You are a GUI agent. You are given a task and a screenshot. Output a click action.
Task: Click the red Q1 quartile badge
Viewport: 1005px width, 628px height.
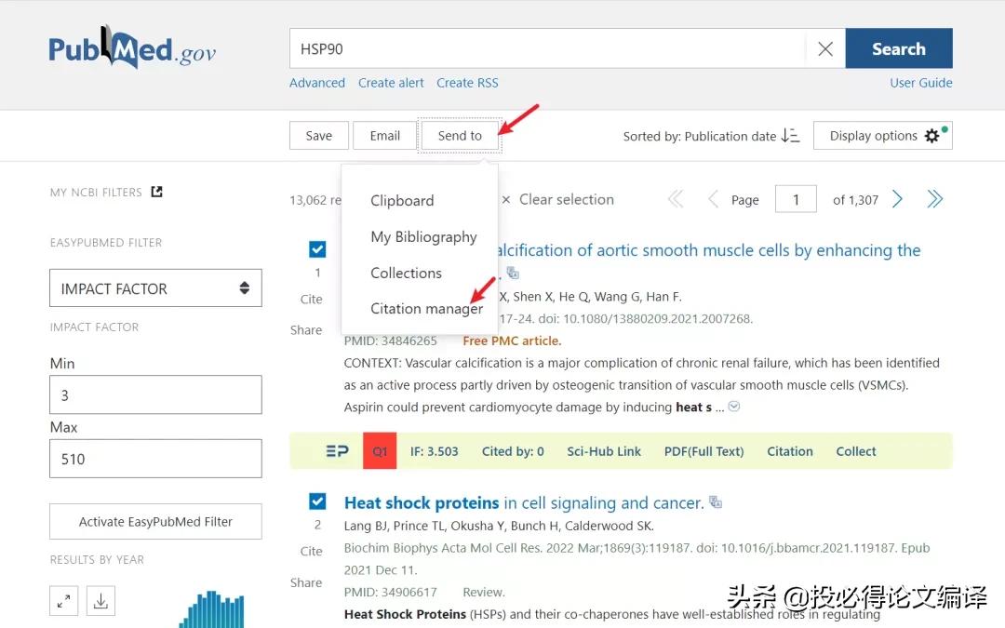click(380, 451)
